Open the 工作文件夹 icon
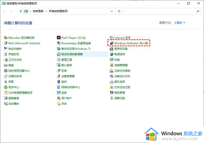Screen dimensions: 204x143 click(6, 60)
